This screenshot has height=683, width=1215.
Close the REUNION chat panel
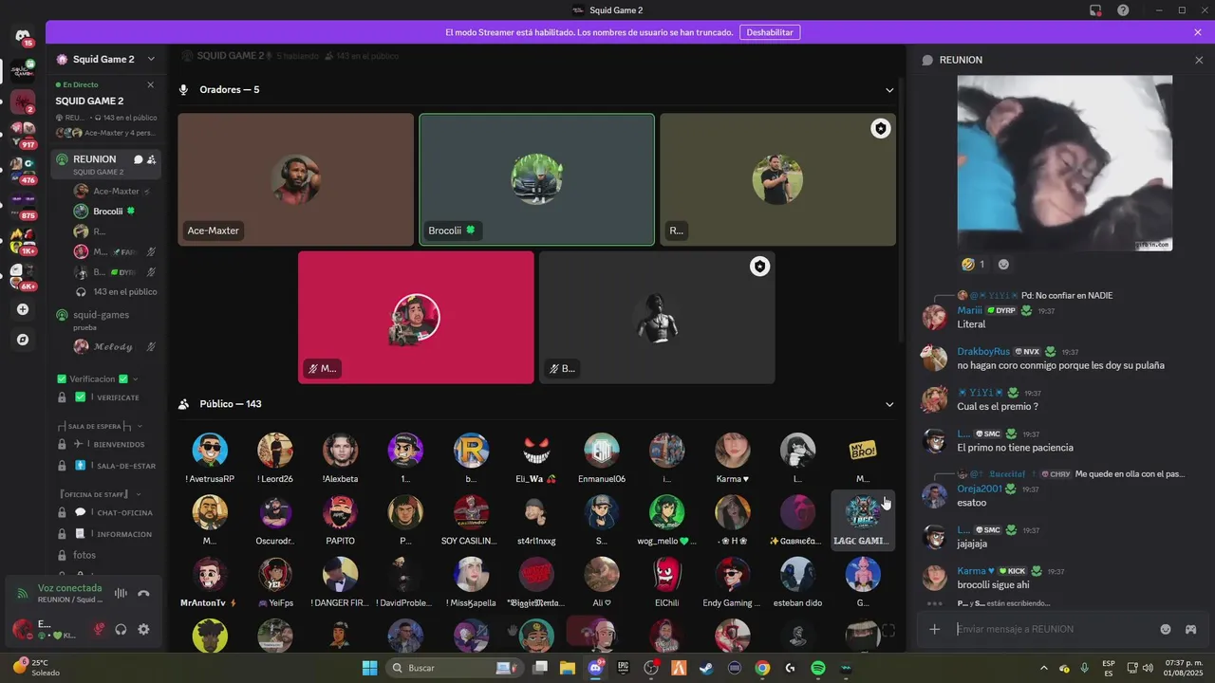pos(1199,60)
